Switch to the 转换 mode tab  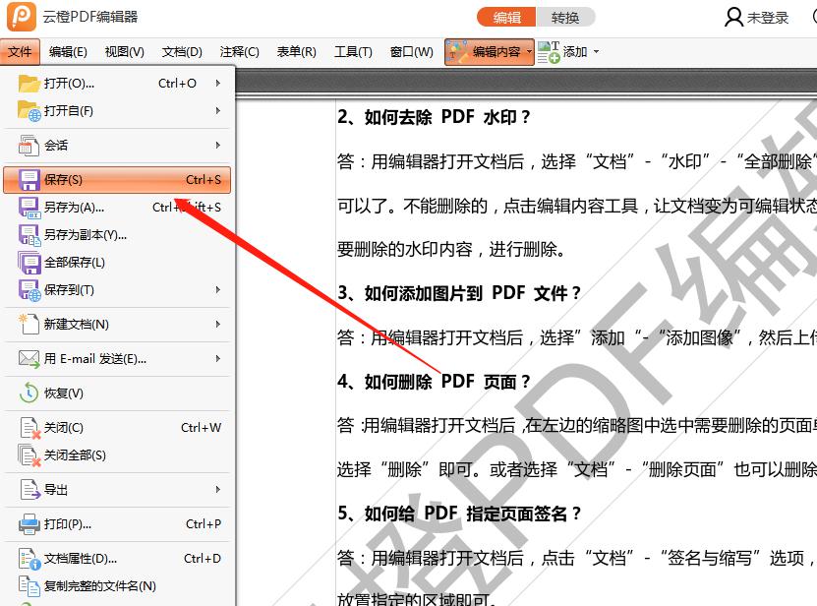[x=565, y=17]
